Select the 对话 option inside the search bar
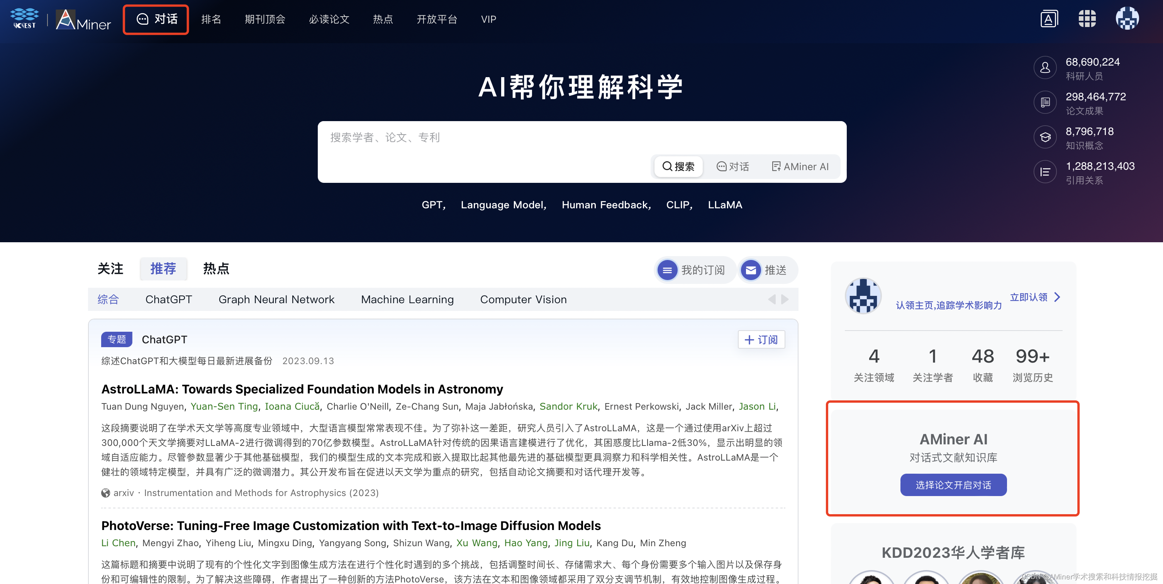Screen dimensions: 1163x584 pos(733,166)
